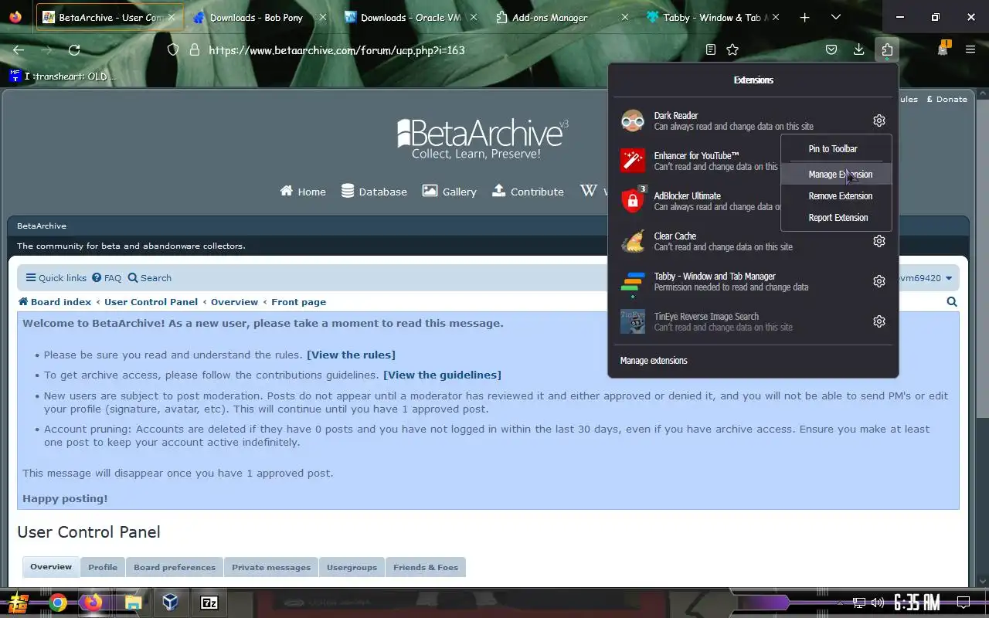This screenshot has height=618, width=989.
Task: Open TinEye settings gear
Action: pyautogui.click(x=879, y=321)
